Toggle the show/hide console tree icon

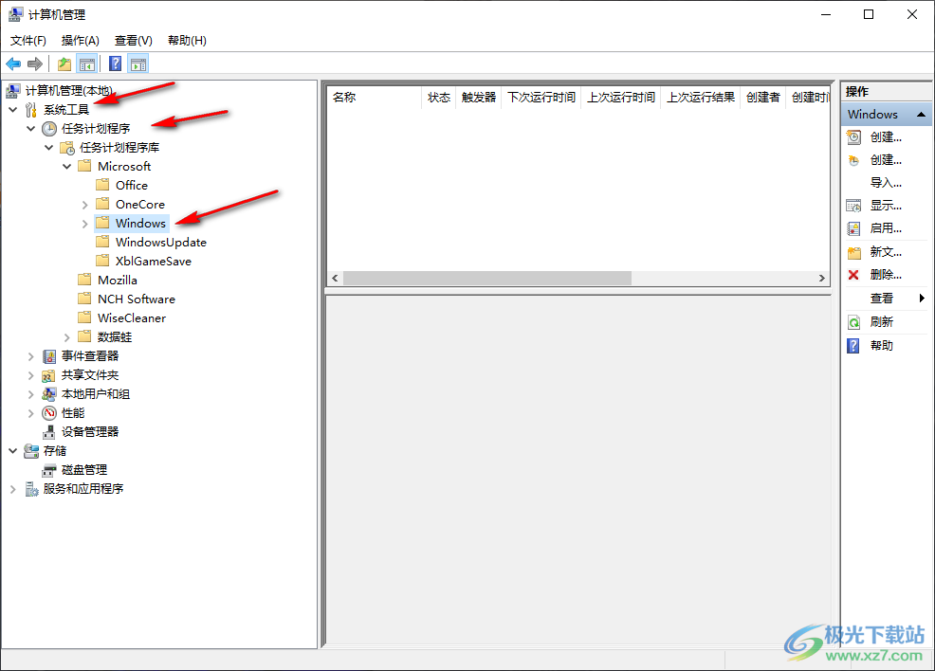[x=87, y=63]
